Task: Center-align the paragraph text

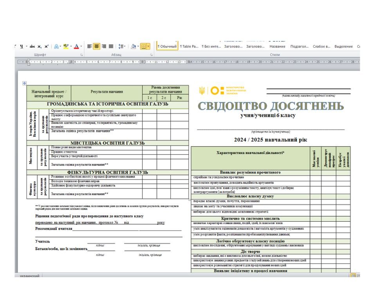Action: [96, 47]
